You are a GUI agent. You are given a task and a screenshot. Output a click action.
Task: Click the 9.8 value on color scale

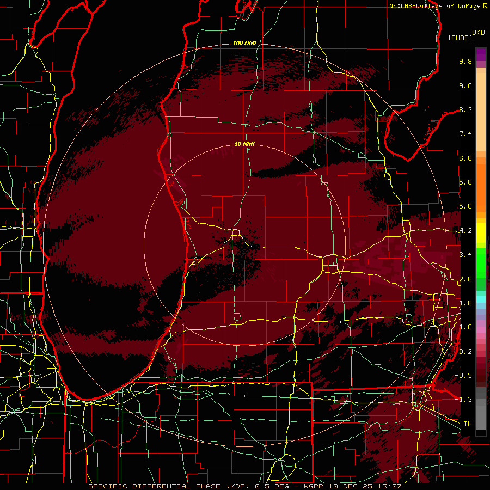point(465,61)
